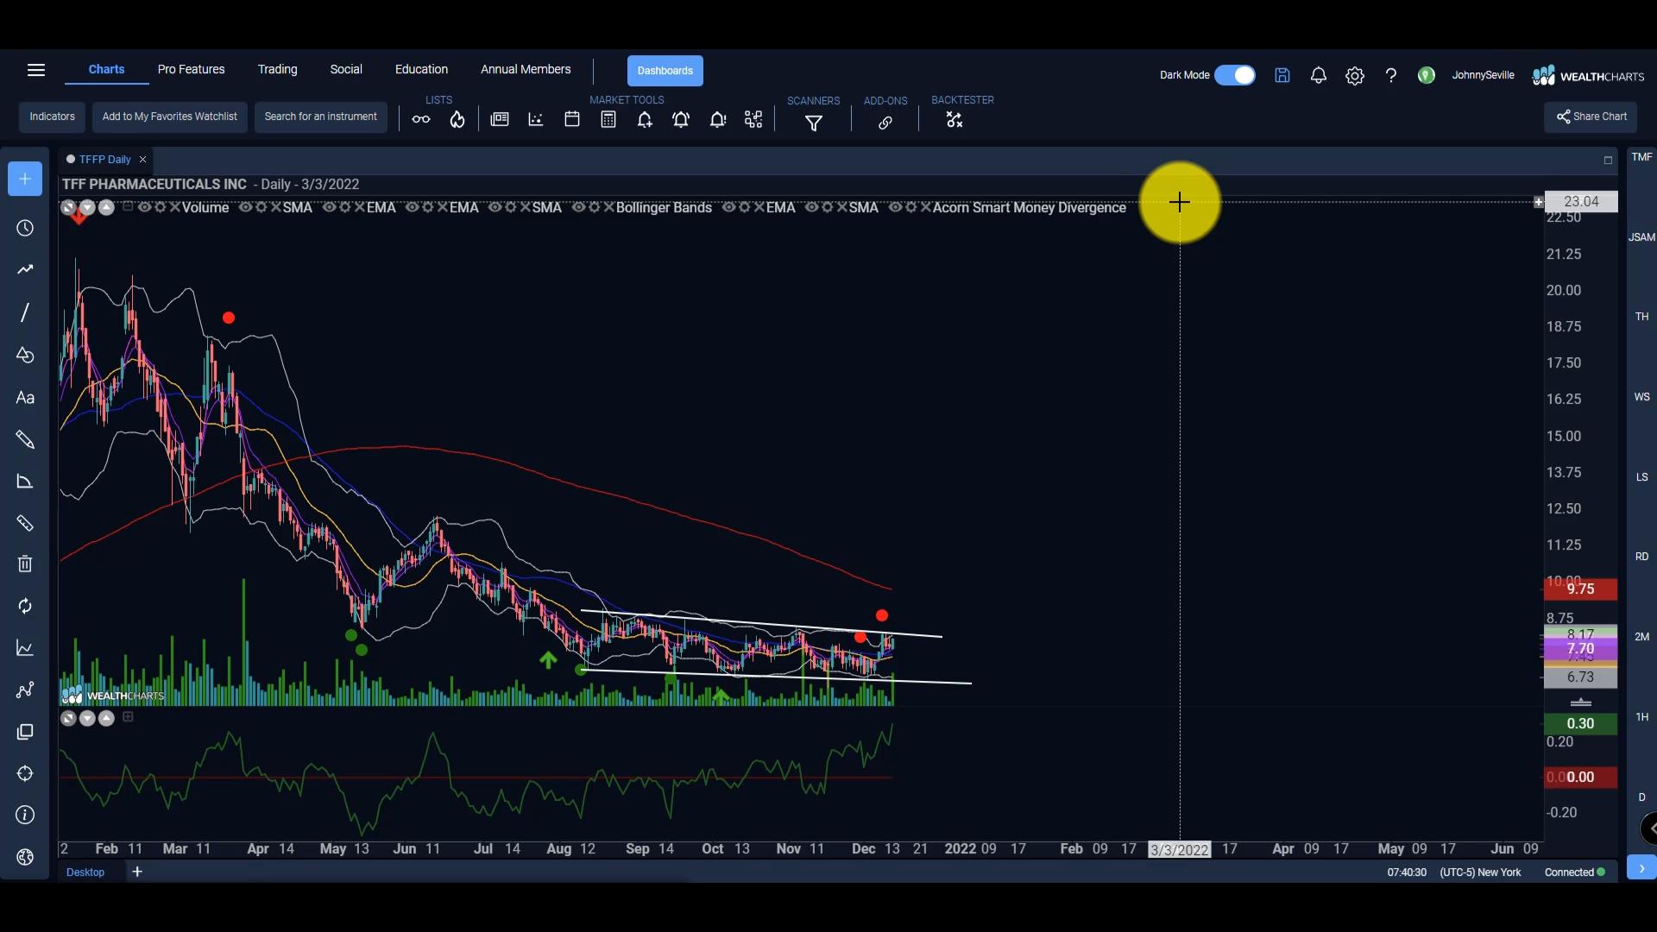This screenshot has width=1657, height=932.
Task: Select the shapes drawing tool
Action: (25, 356)
